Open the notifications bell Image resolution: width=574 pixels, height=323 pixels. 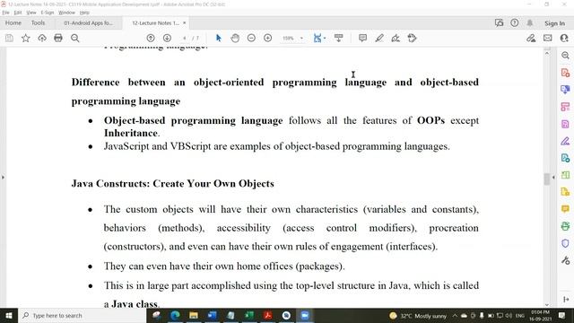530,22
